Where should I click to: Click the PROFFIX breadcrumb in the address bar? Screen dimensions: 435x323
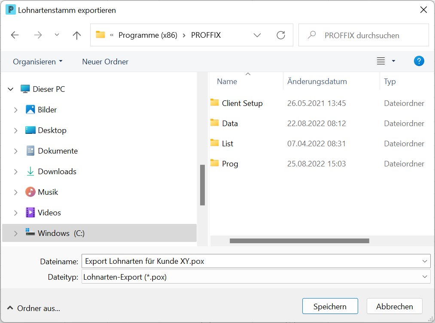pyautogui.click(x=206, y=35)
